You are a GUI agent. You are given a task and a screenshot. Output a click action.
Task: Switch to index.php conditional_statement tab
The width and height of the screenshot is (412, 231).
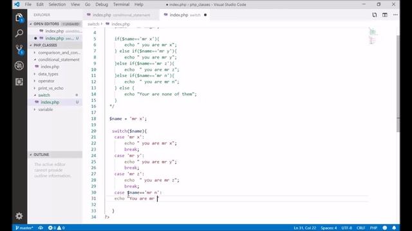click(121, 15)
